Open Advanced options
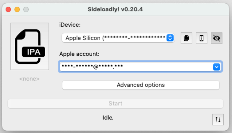 (x=141, y=85)
